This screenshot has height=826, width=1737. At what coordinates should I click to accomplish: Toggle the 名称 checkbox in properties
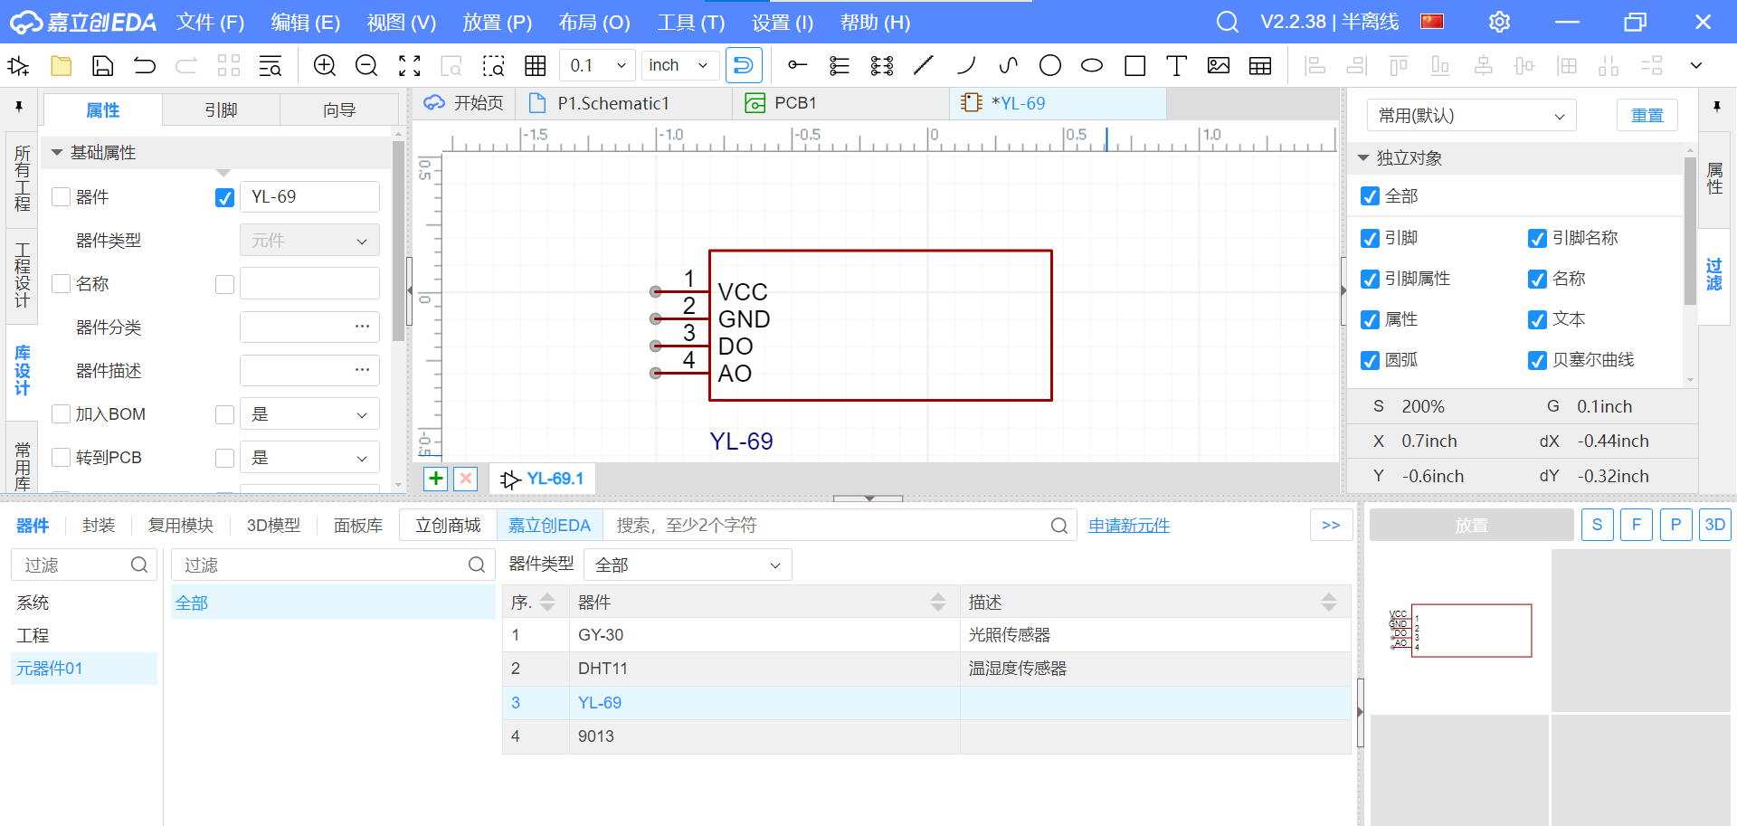(62, 283)
